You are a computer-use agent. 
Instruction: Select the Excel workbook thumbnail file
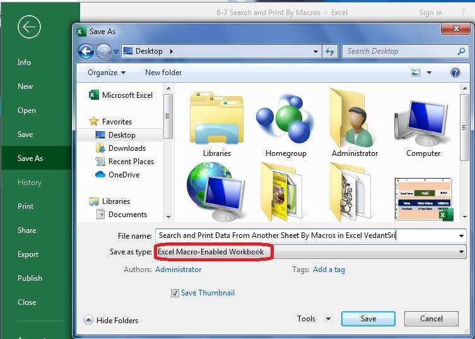[x=424, y=199]
